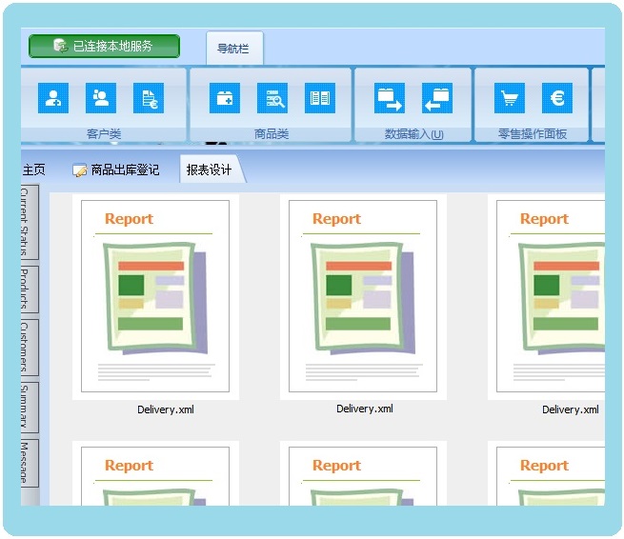Open the product catalog book icon
The width and height of the screenshot is (624, 539).
(320, 98)
